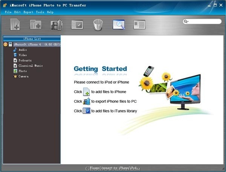Click the Photo icon in sidebar
Viewport: 226px width, 172px height.
tap(15, 71)
